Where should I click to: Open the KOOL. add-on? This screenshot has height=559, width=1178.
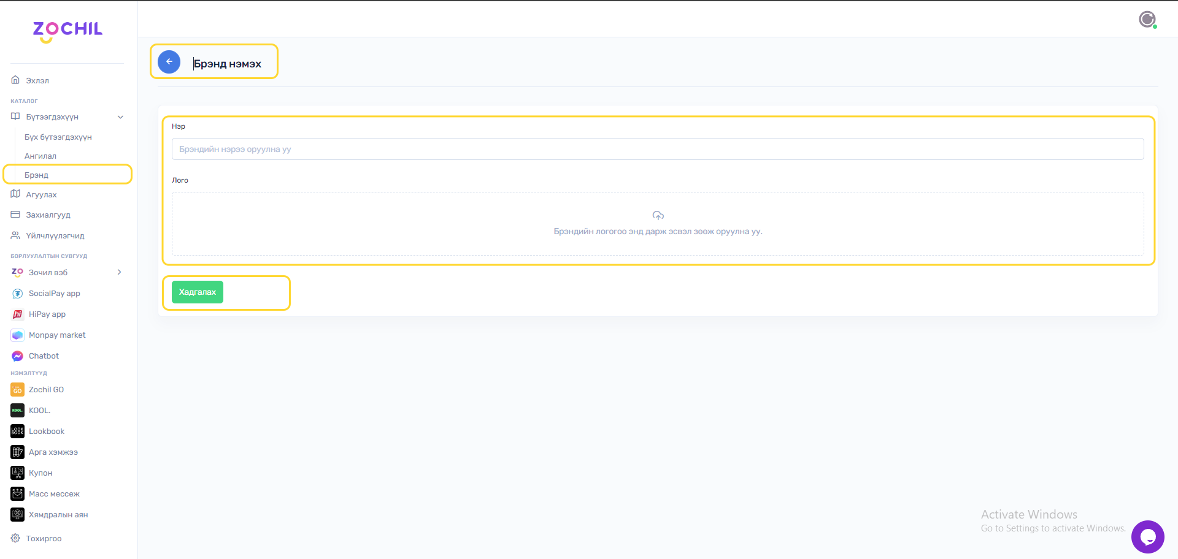tap(39, 411)
